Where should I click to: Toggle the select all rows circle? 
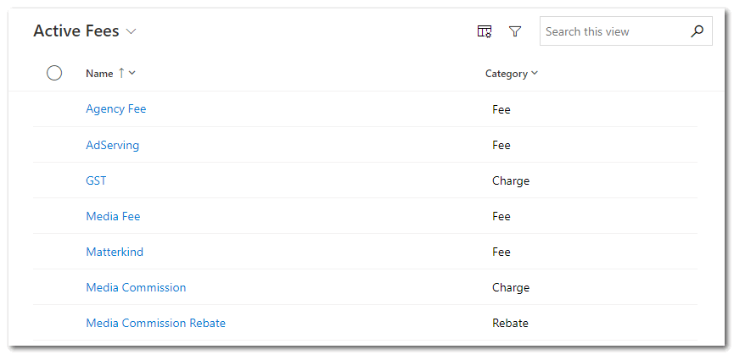coord(54,73)
